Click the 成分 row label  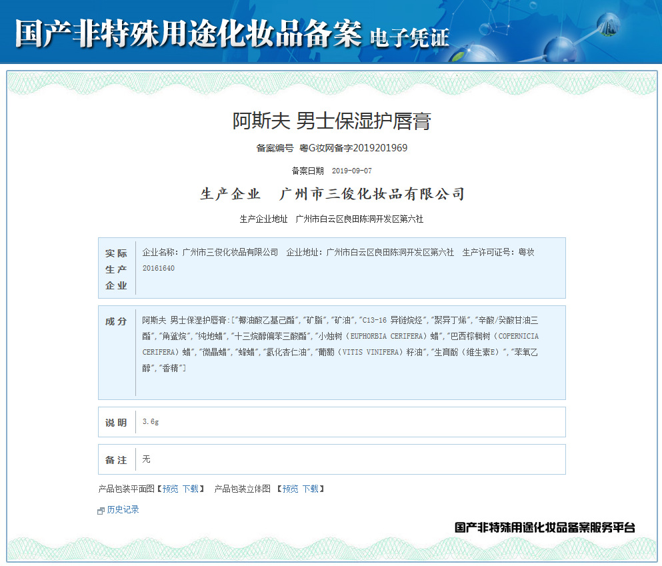click(x=116, y=321)
